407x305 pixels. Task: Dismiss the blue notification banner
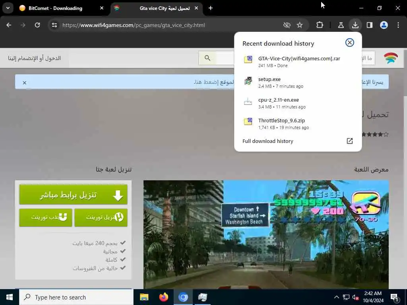click(24, 83)
